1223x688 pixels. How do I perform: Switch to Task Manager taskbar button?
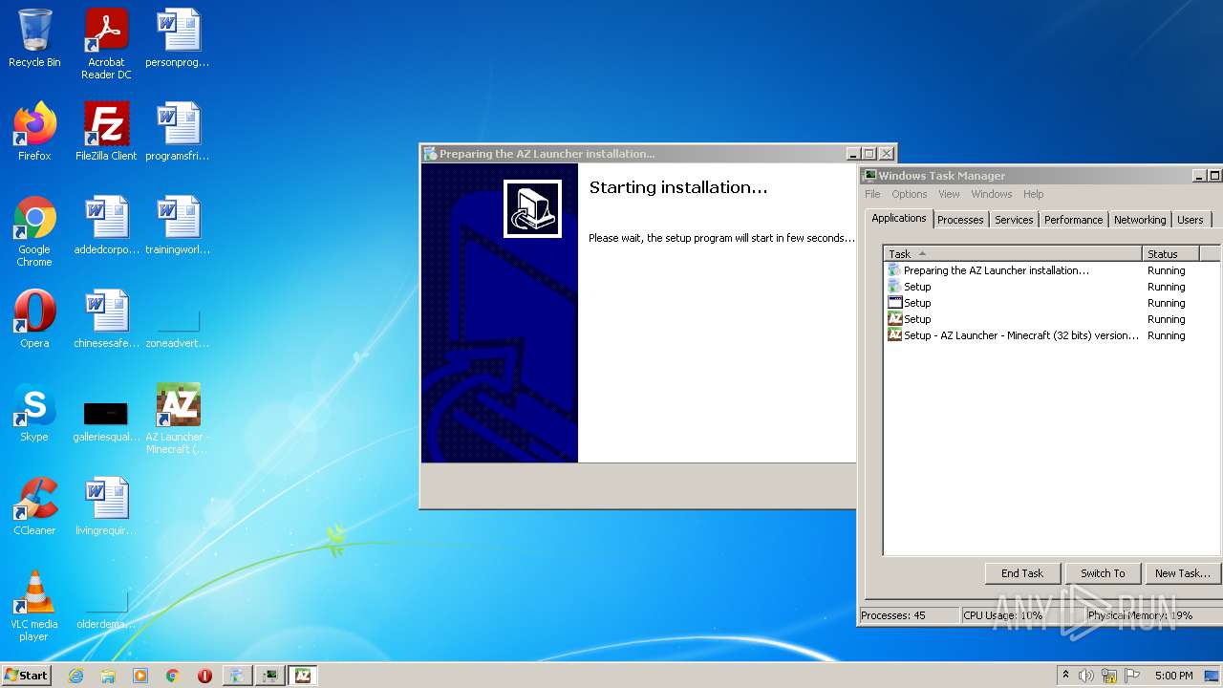click(270, 676)
